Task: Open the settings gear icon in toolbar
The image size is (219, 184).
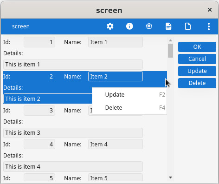Action: [x=110, y=26]
